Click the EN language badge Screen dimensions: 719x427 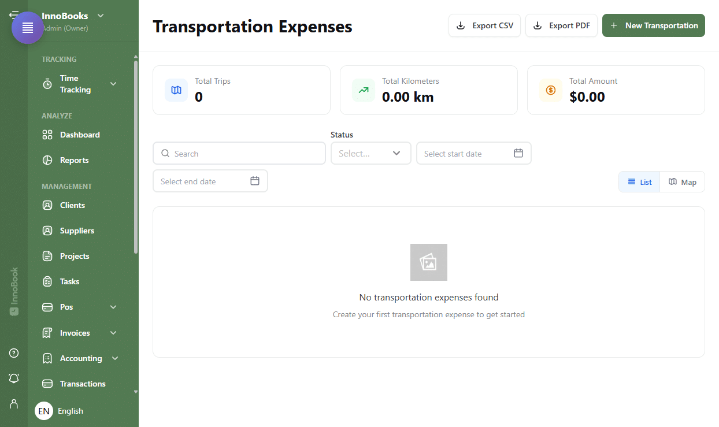[x=44, y=411]
